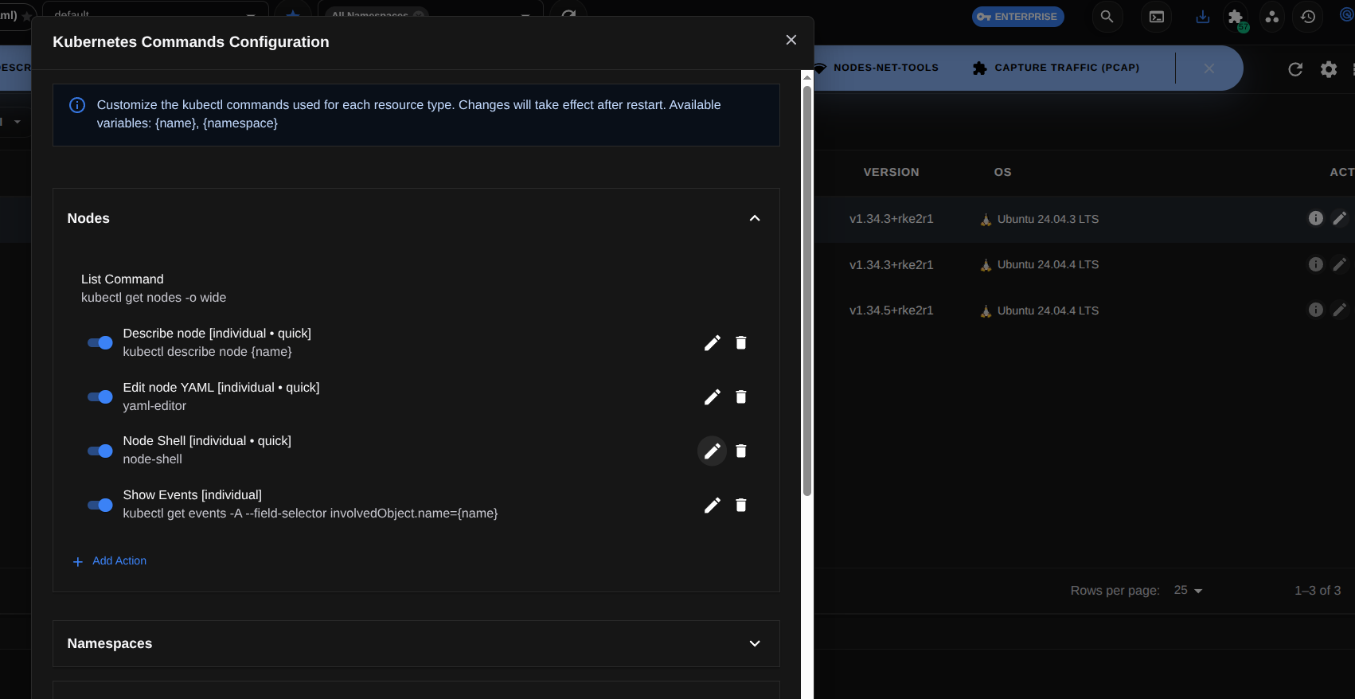Screen dimensions: 1355x699
Task: Toggle the Show Events switch
Action: [x=100, y=506]
